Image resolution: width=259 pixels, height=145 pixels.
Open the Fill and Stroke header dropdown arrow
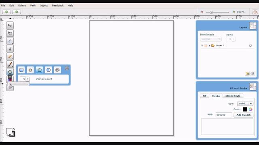point(255,87)
